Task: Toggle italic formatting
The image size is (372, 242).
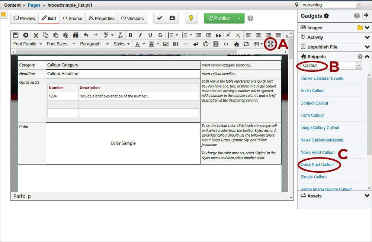Action: point(140,35)
